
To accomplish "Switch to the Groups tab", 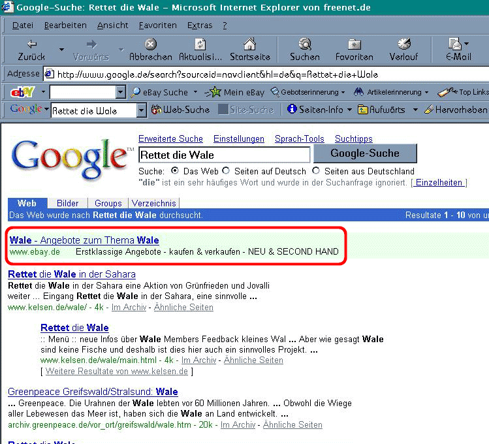I will click(108, 203).
